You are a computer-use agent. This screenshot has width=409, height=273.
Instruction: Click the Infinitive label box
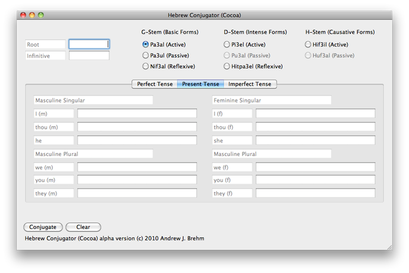(45, 56)
